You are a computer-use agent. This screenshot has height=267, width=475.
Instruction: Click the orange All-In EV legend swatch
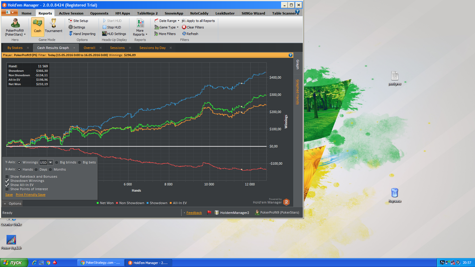point(171,203)
